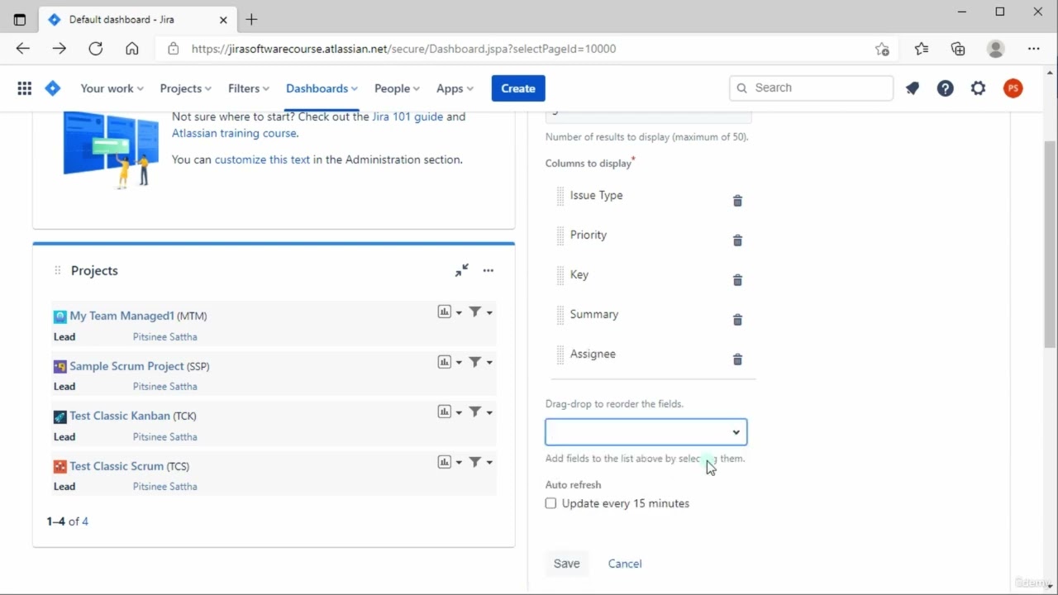Open browser Collections icon
This screenshot has width=1058, height=595.
coord(958,49)
